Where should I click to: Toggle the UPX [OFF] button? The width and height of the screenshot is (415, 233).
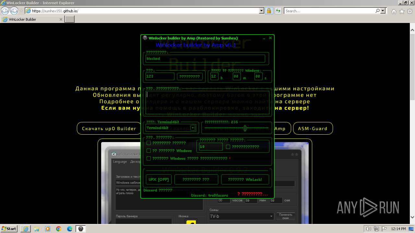[159, 179]
